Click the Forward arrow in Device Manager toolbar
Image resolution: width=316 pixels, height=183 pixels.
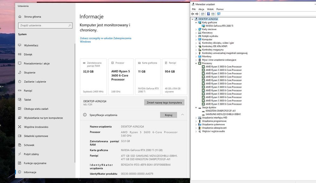(x=197, y=14)
